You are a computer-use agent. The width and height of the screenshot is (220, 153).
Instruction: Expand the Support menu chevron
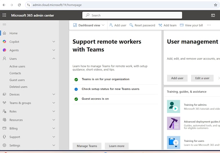[54, 137]
